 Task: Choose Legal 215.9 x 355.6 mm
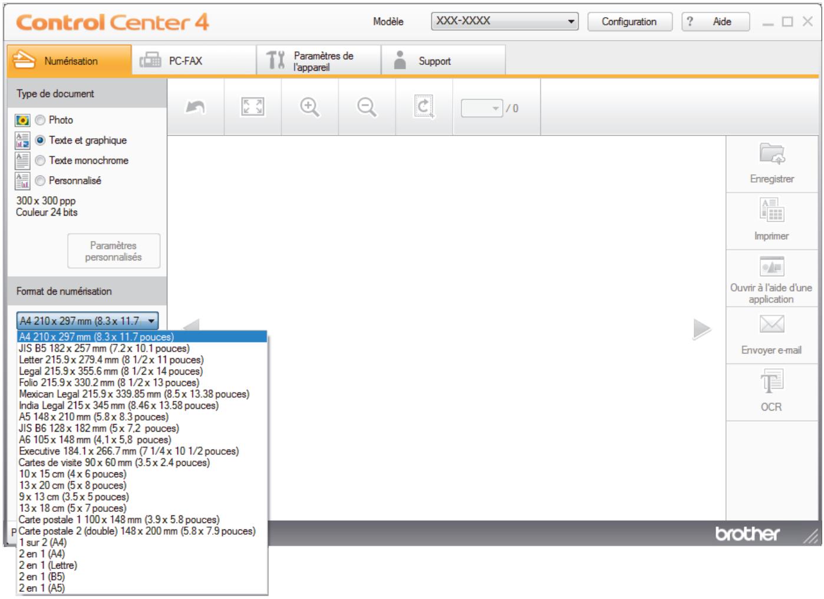coord(142,371)
